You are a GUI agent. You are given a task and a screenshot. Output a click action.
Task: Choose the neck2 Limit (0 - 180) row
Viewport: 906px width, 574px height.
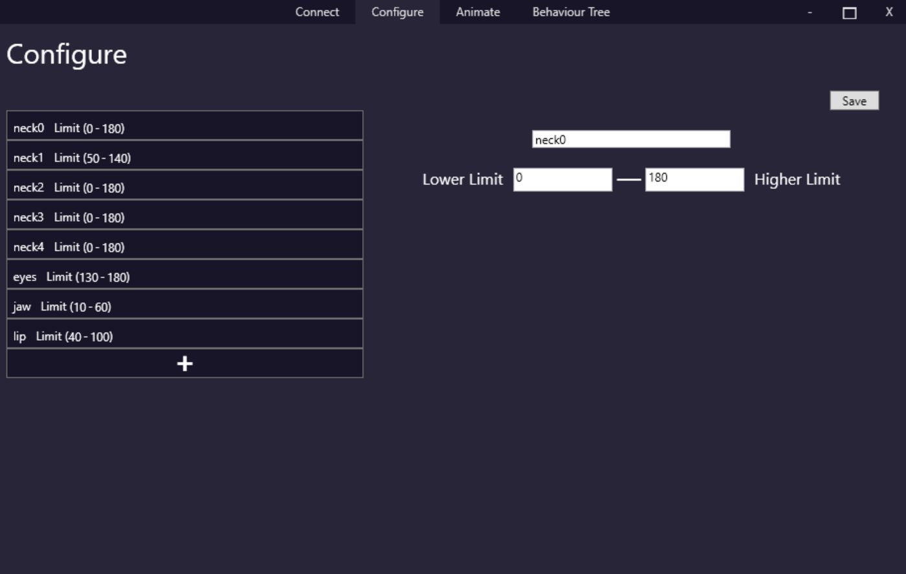click(x=185, y=185)
